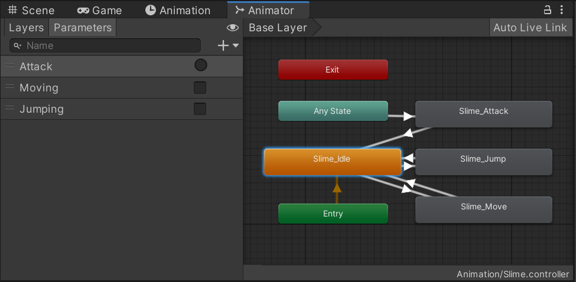576x282 pixels.
Task: Select the Slime_Idle state node
Action: pos(333,162)
